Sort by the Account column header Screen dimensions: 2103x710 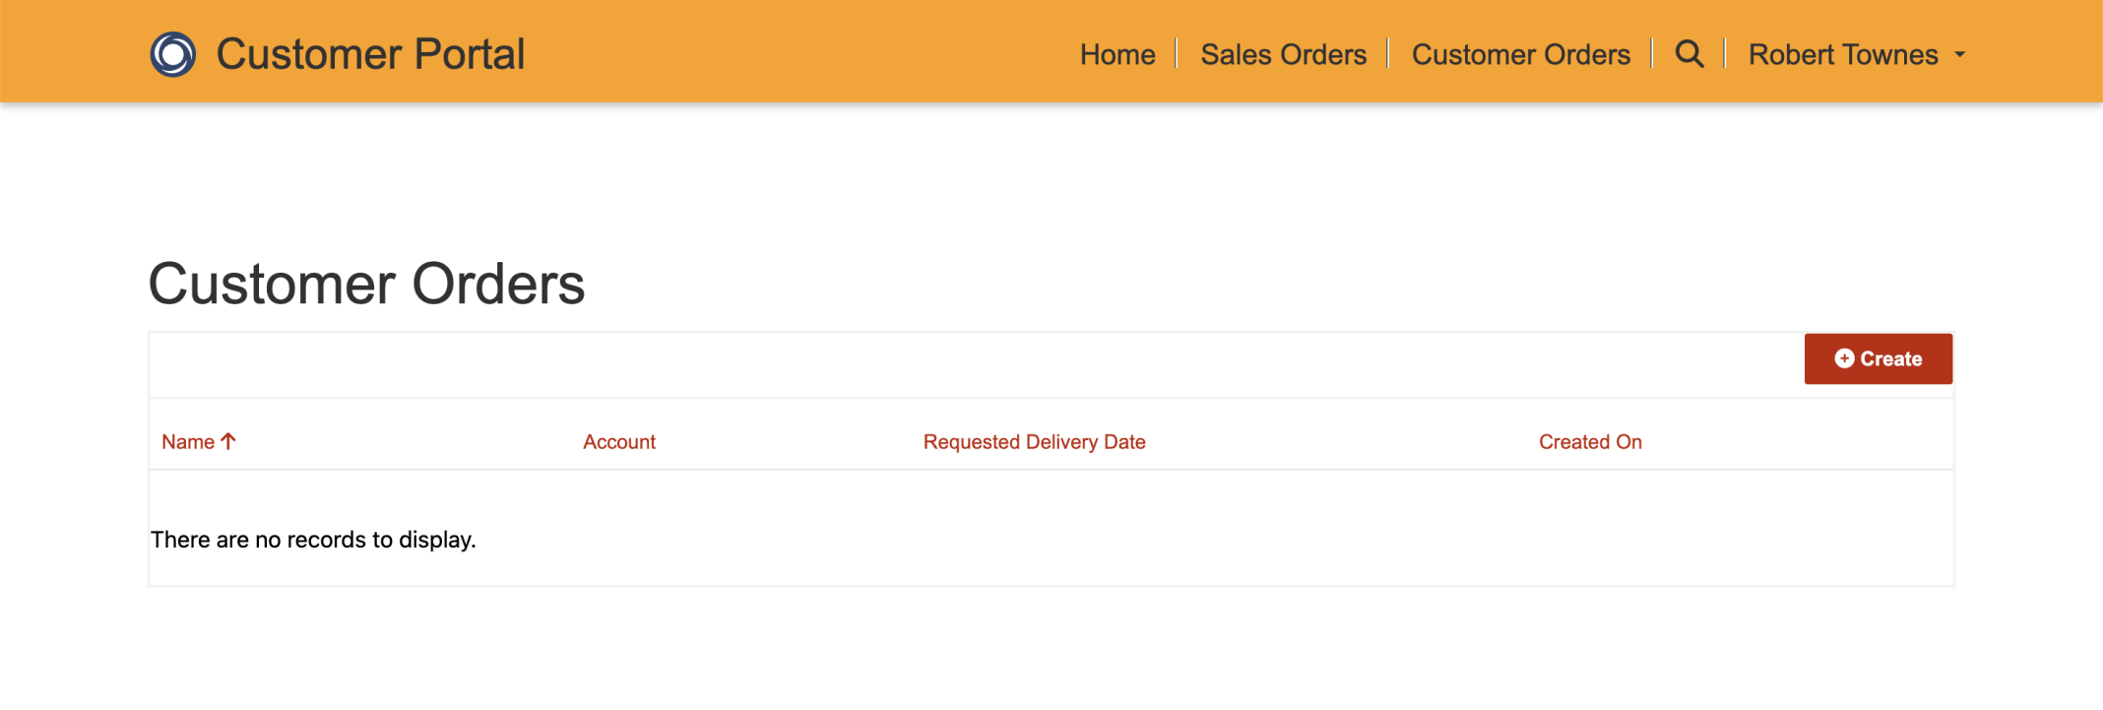coord(618,442)
